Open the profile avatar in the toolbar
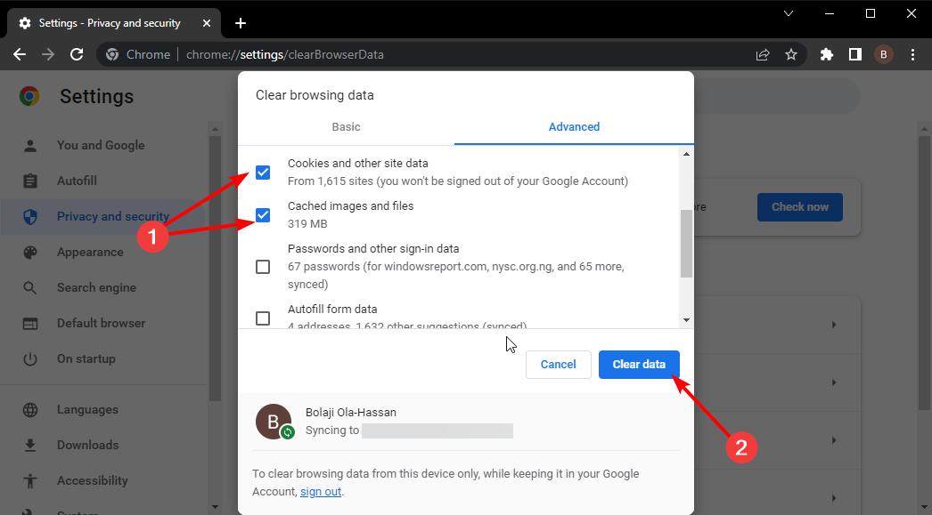932x515 pixels. tap(884, 54)
